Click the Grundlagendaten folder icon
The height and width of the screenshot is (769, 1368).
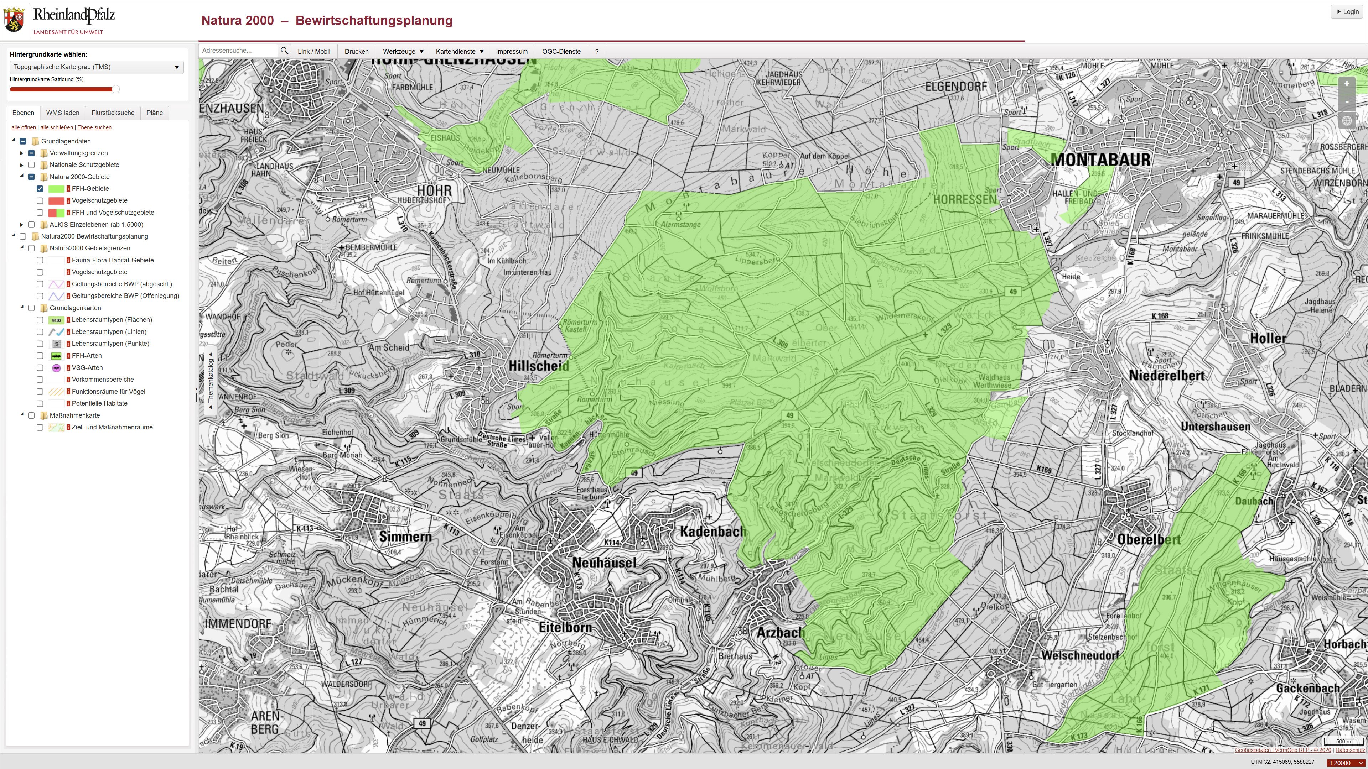point(36,141)
